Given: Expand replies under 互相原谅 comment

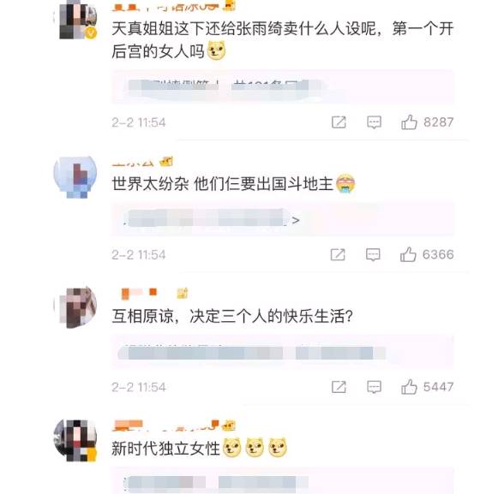Looking at the screenshot, I should (283, 352).
